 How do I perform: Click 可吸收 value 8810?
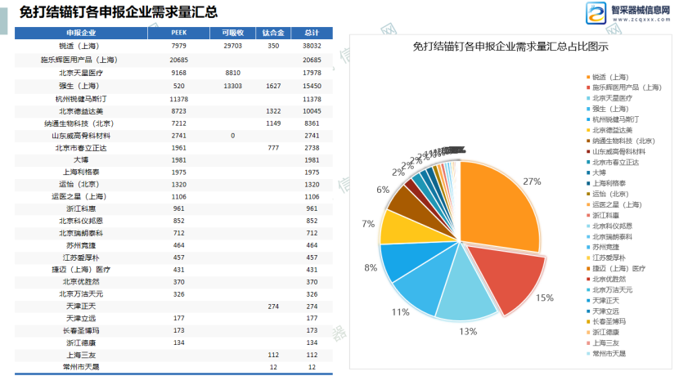click(x=232, y=73)
